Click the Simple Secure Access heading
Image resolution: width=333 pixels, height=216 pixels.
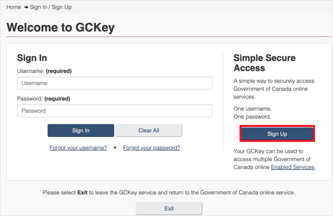tap(264, 63)
